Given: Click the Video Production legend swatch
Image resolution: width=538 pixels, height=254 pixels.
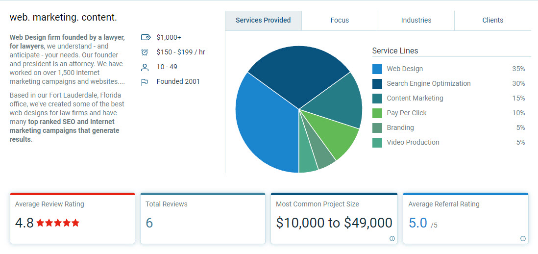Looking at the screenshot, I should tap(377, 143).
